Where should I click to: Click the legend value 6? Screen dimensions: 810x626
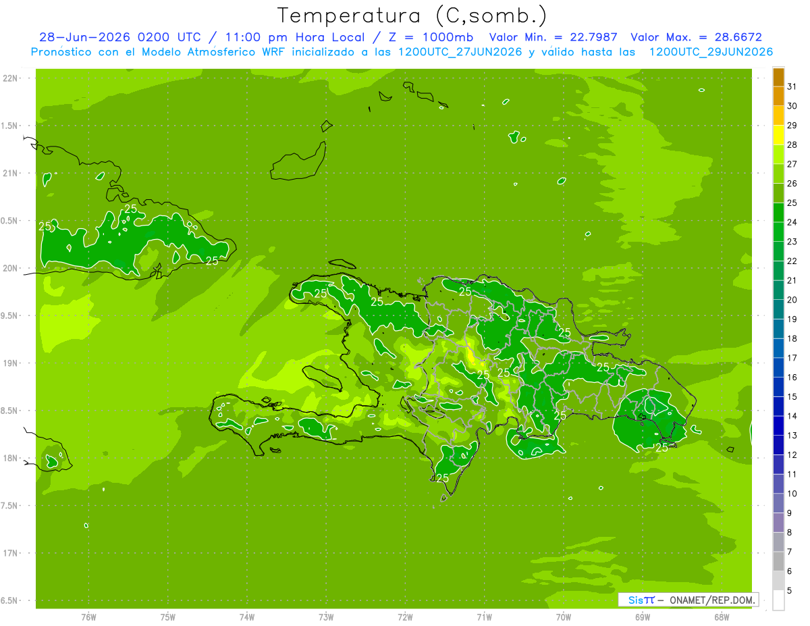pyautogui.click(x=790, y=571)
